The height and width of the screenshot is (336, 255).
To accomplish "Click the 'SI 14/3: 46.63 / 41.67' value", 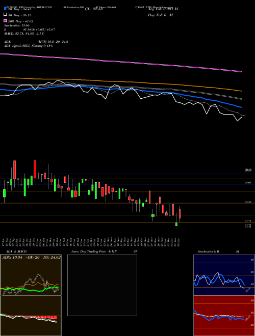I will 39,30.
